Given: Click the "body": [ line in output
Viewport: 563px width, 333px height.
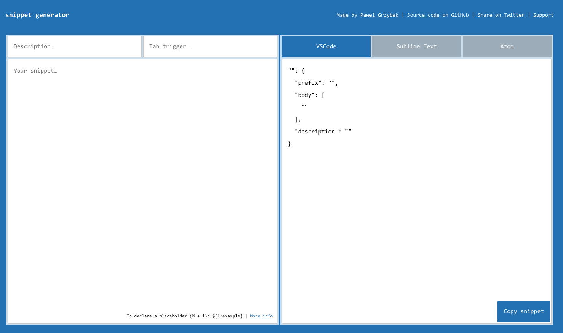Looking at the screenshot, I should pyautogui.click(x=310, y=95).
